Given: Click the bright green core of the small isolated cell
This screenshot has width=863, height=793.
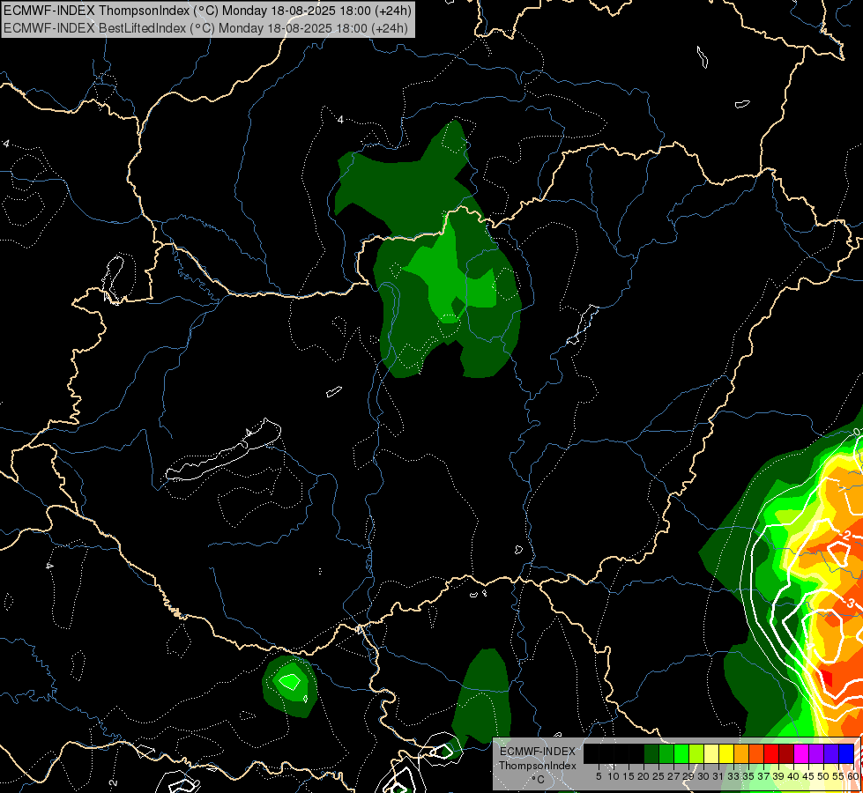Looking at the screenshot, I should pyautogui.click(x=289, y=681).
